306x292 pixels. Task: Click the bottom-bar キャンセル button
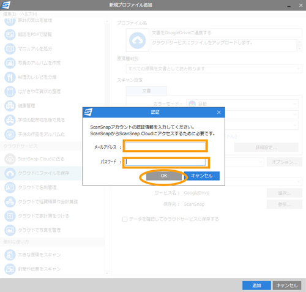coord(287,285)
